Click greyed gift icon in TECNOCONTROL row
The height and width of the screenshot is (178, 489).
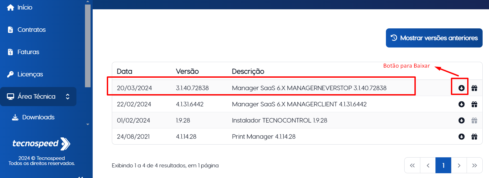coord(474,120)
